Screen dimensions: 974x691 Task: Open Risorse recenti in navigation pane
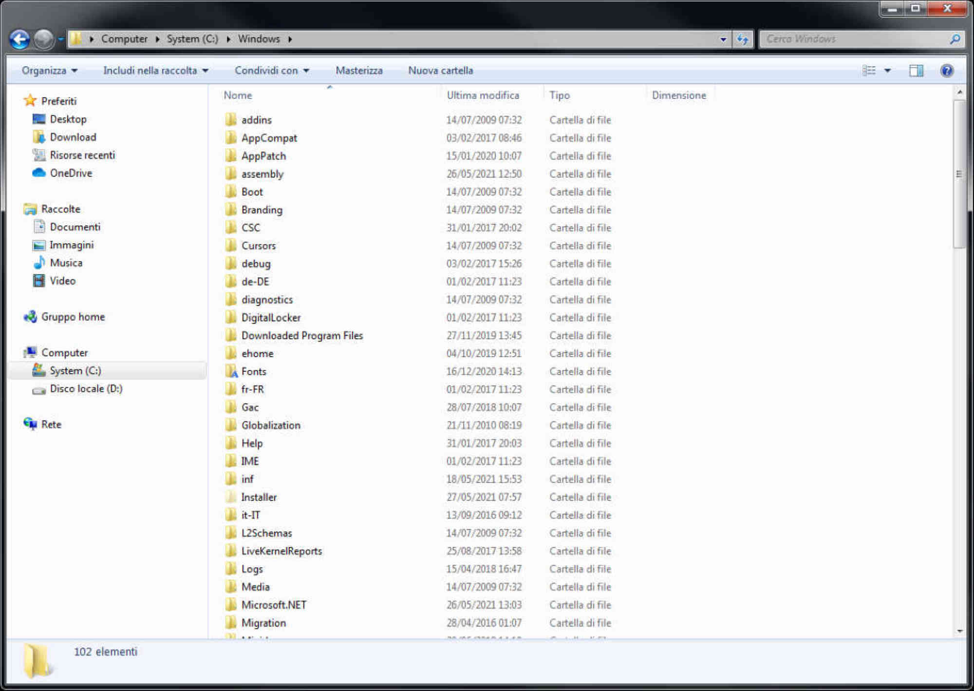click(x=82, y=155)
